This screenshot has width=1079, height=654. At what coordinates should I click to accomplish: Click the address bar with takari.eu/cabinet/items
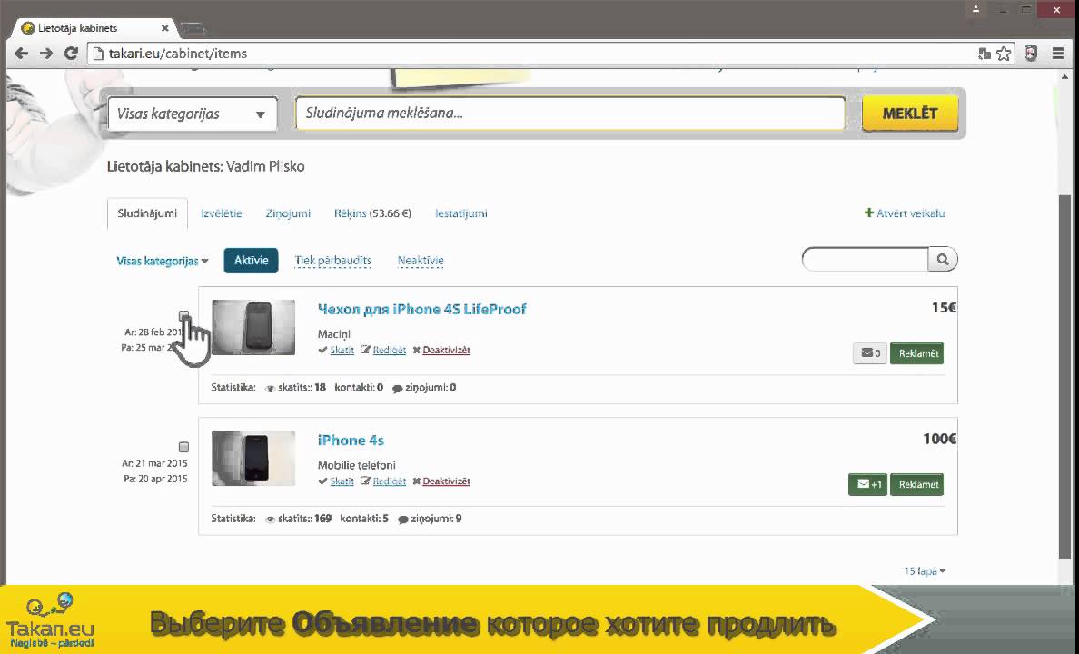pyautogui.click(x=530, y=53)
